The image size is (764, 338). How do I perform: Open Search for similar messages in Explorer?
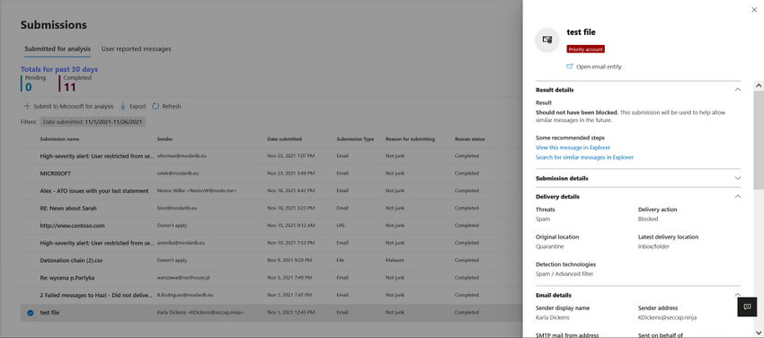[584, 157]
